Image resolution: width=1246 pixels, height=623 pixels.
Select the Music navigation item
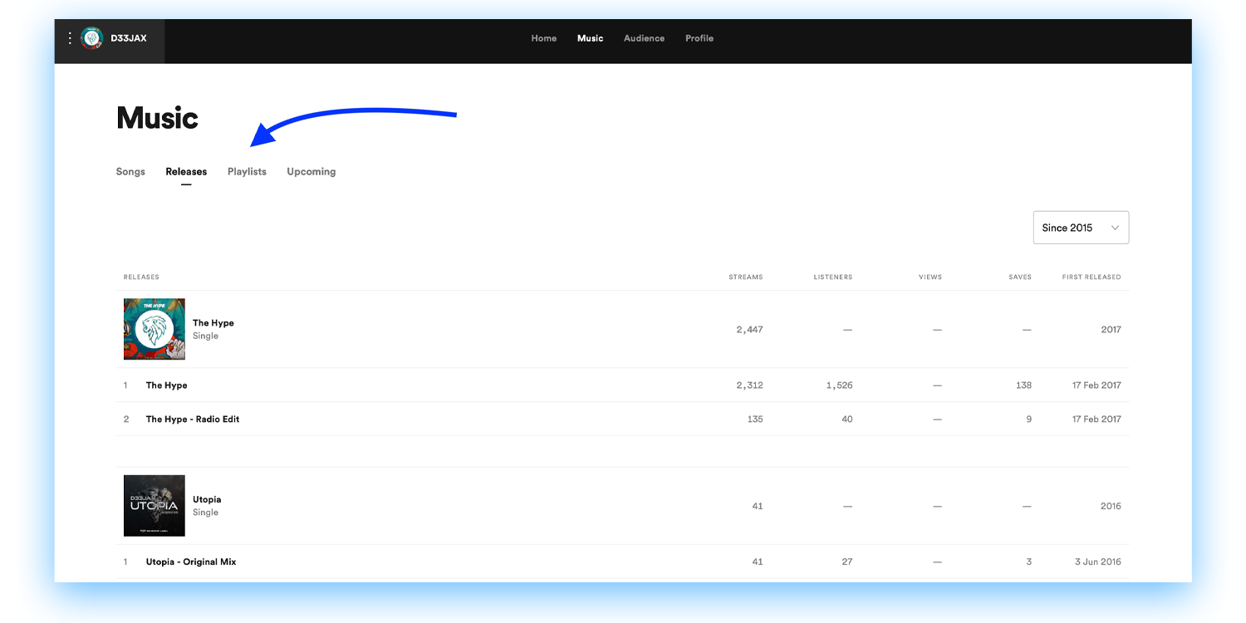(x=590, y=38)
